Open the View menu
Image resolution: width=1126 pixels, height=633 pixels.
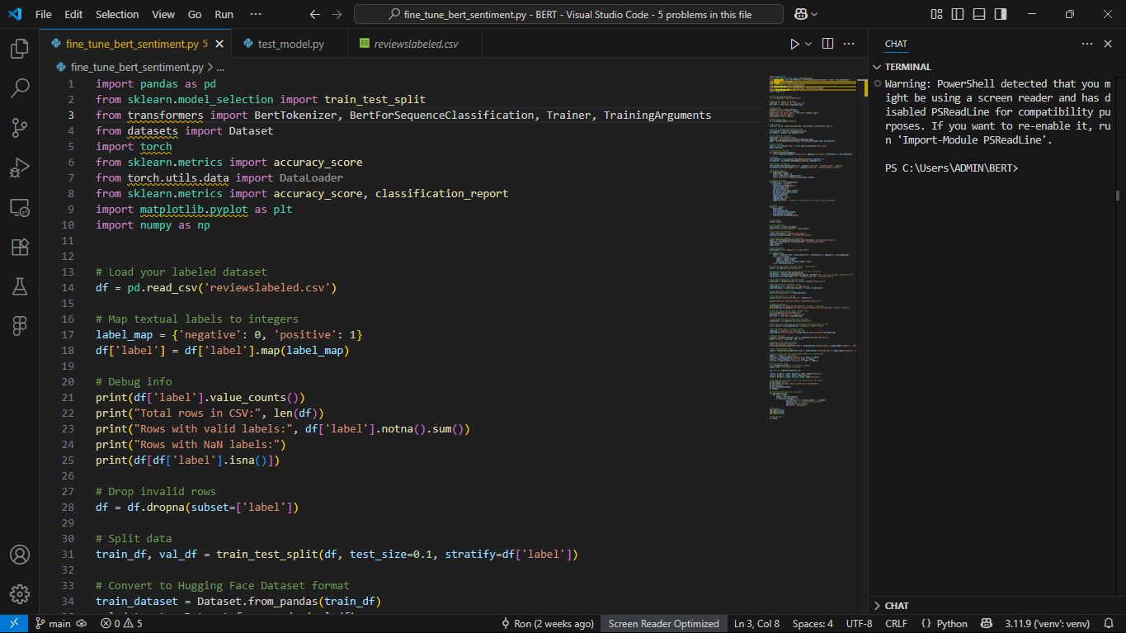163,14
